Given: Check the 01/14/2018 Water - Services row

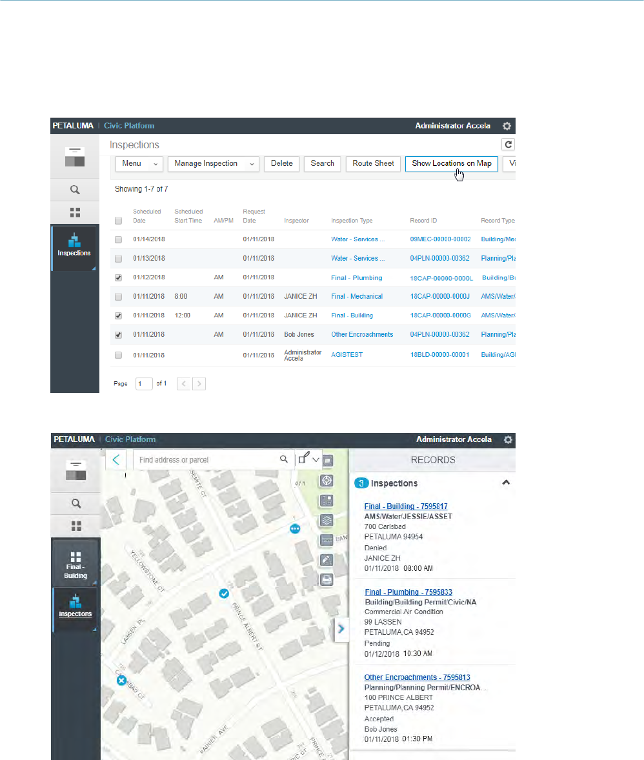Looking at the screenshot, I should (118, 239).
